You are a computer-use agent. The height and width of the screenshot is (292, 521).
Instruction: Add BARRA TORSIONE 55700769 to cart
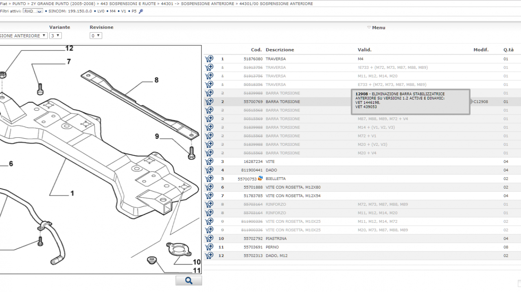click(209, 101)
